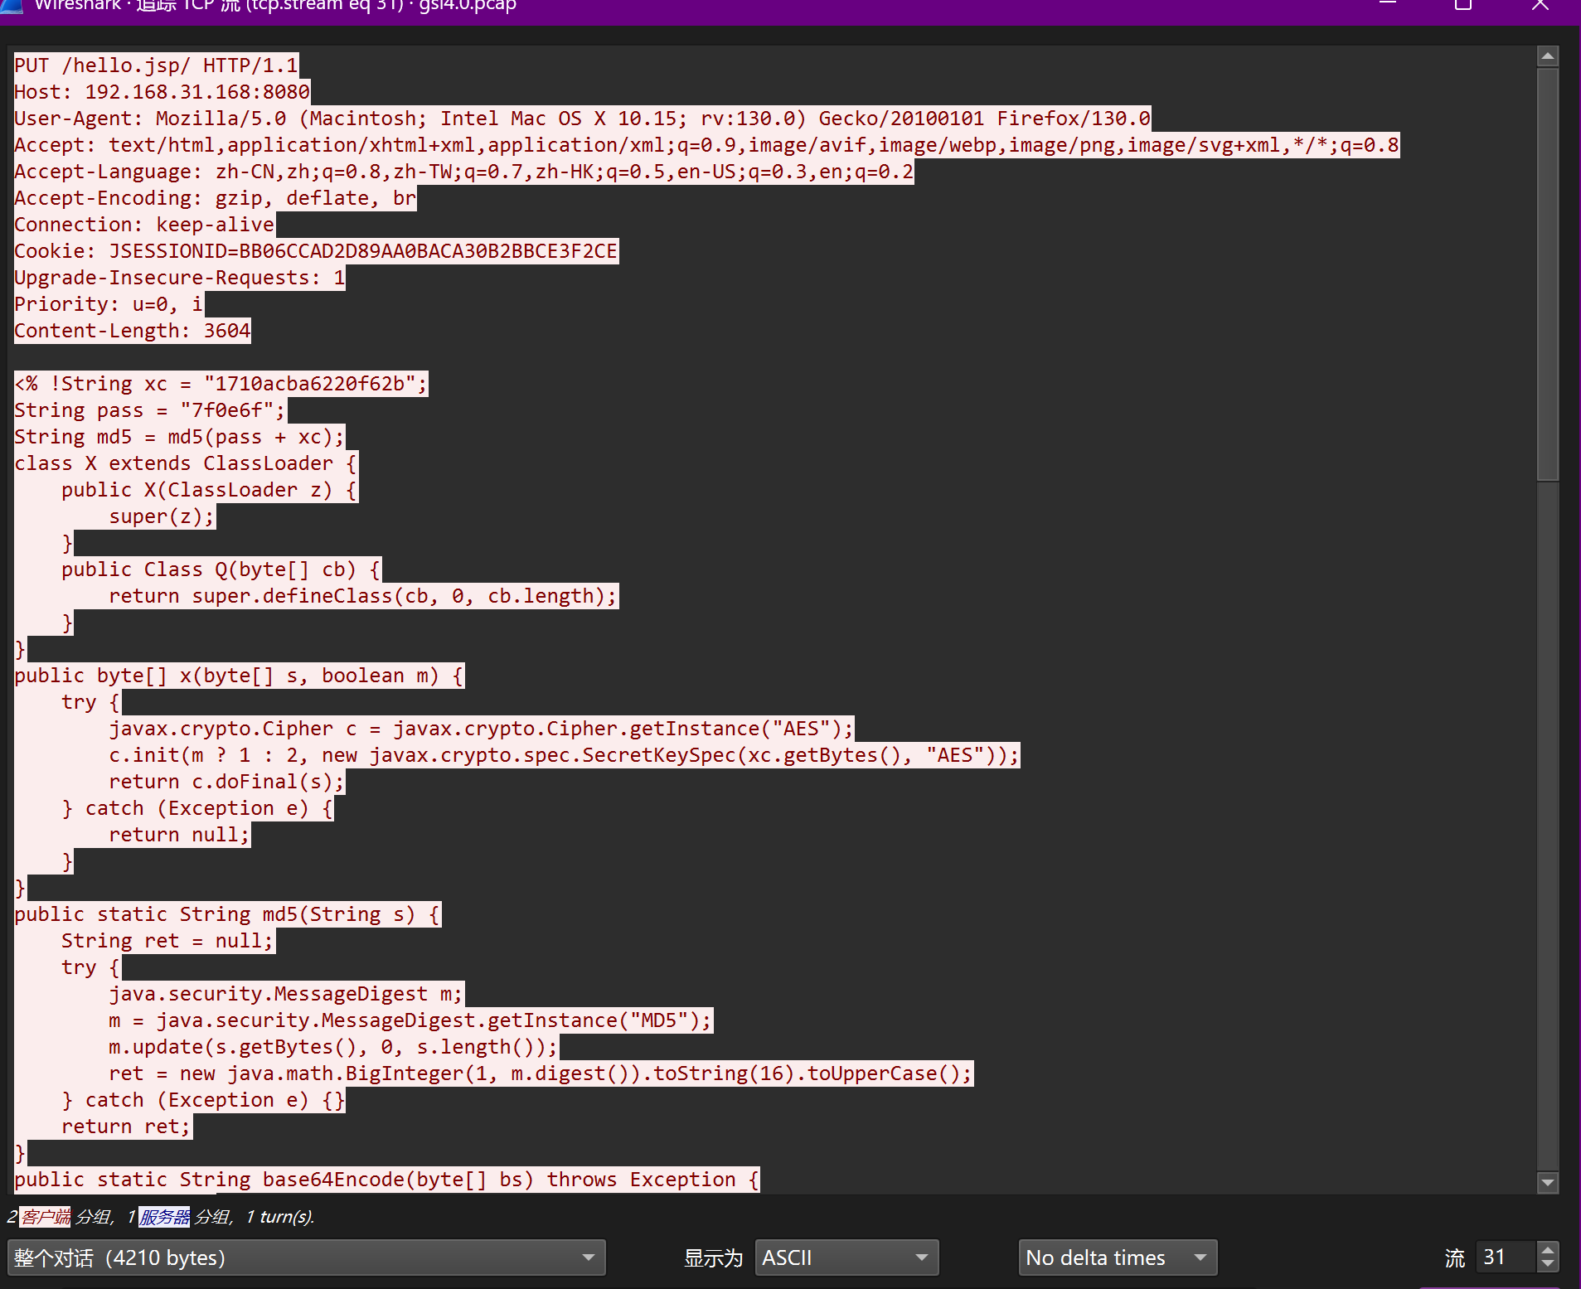Click the 'c.init(m ? 1 : 2' SecretKeySpec line
The image size is (1581, 1289).
564,755
